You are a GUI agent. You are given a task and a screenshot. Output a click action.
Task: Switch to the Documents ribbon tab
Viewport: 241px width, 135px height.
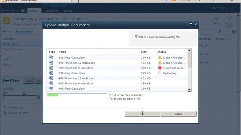pyautogui.click(x=51, y=11)
